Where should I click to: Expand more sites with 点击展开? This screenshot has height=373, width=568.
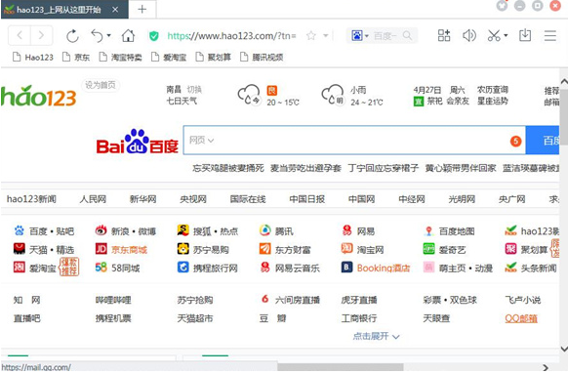pos(376,336)
